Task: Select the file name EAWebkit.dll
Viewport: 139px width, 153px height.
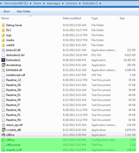Action: click(14, 70)
